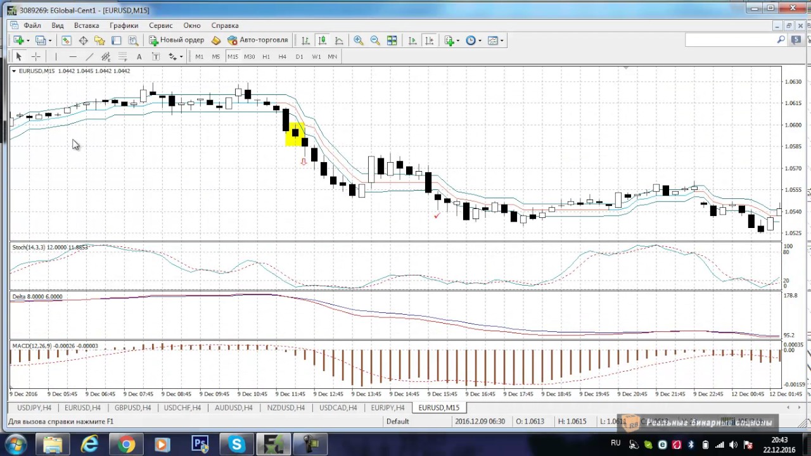Open the Файл menu
The height and width of the screenshot is (456, 811).
tap(32, 25)
